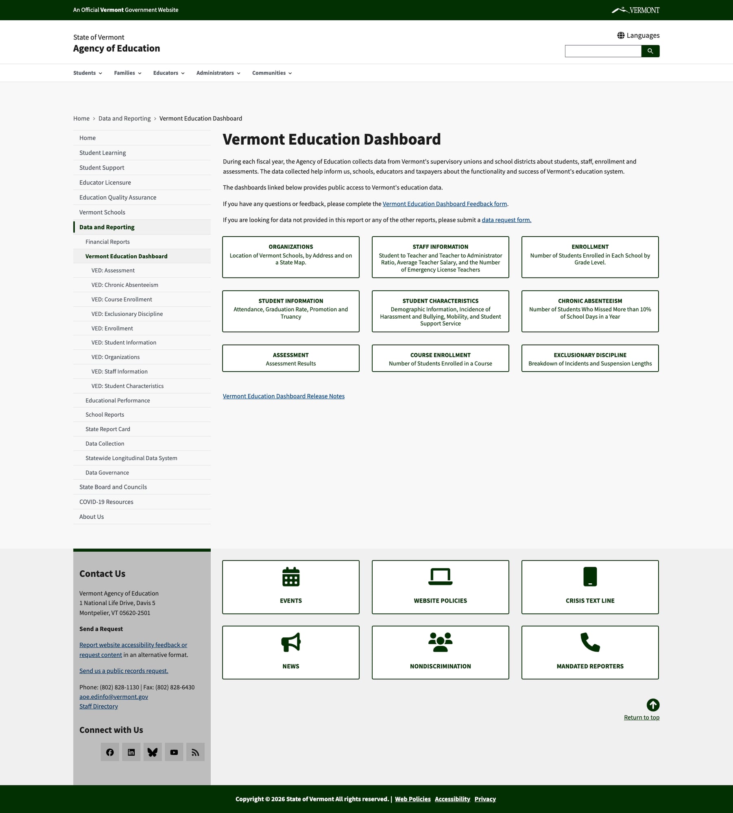Open the Website Policies laptop tile

[x=441, y=587]
